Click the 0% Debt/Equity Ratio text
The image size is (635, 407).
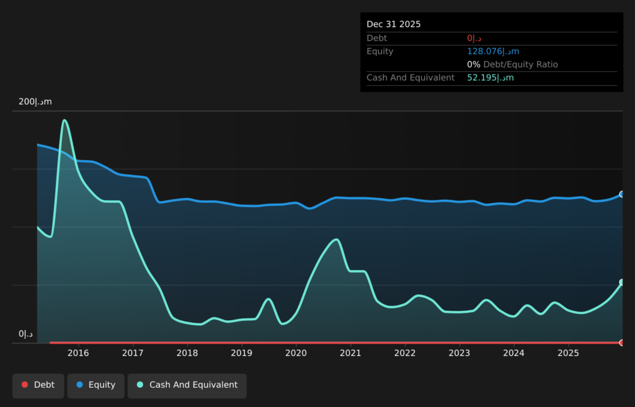coord(512,65)
